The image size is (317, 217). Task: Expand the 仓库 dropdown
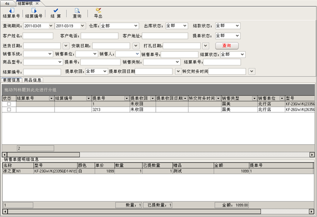[137, 25]
